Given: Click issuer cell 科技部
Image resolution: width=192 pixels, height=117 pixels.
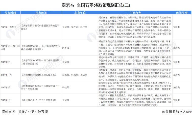Looking at the screenshot, I should [66, 87].
